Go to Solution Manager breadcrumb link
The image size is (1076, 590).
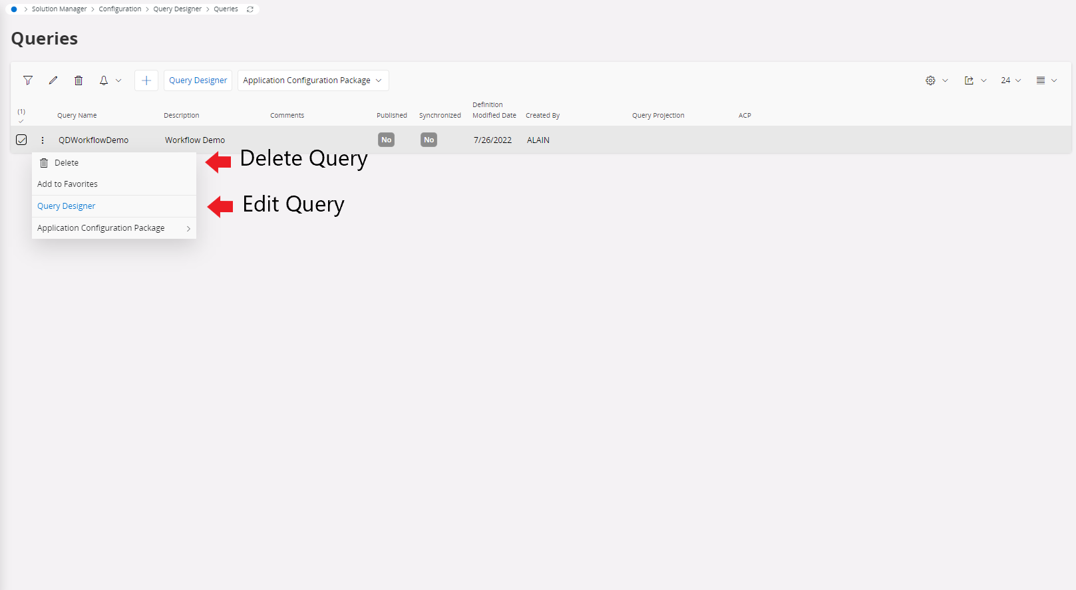coord(59,9)
